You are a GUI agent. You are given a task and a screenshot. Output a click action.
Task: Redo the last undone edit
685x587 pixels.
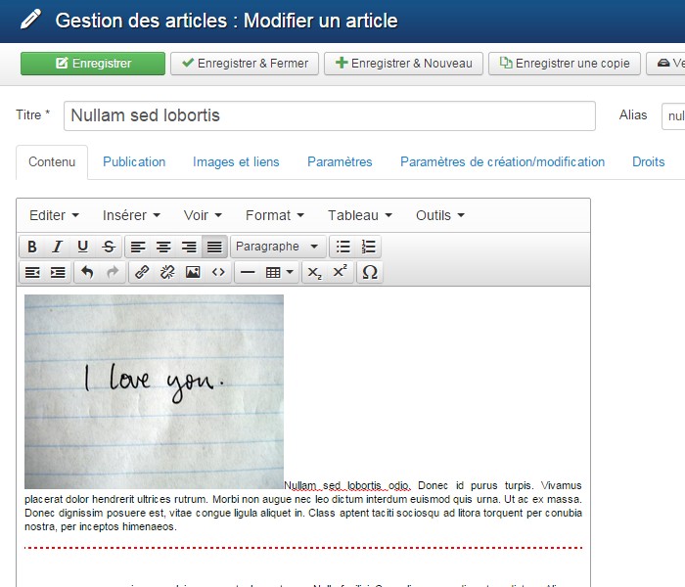[113, 273]
